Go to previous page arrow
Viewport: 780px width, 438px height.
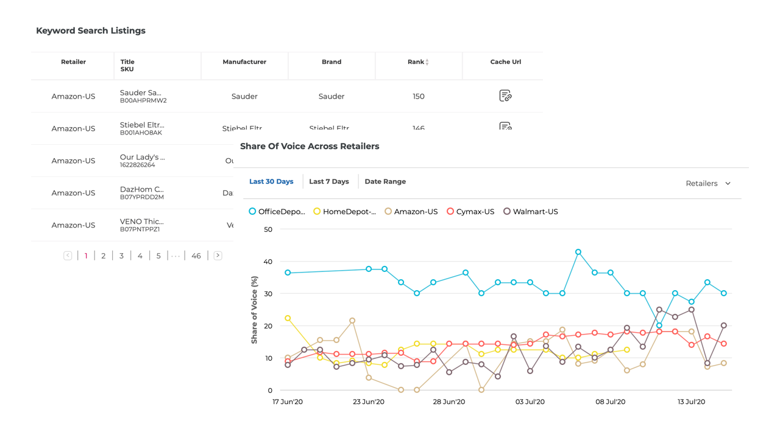point(68,255)
